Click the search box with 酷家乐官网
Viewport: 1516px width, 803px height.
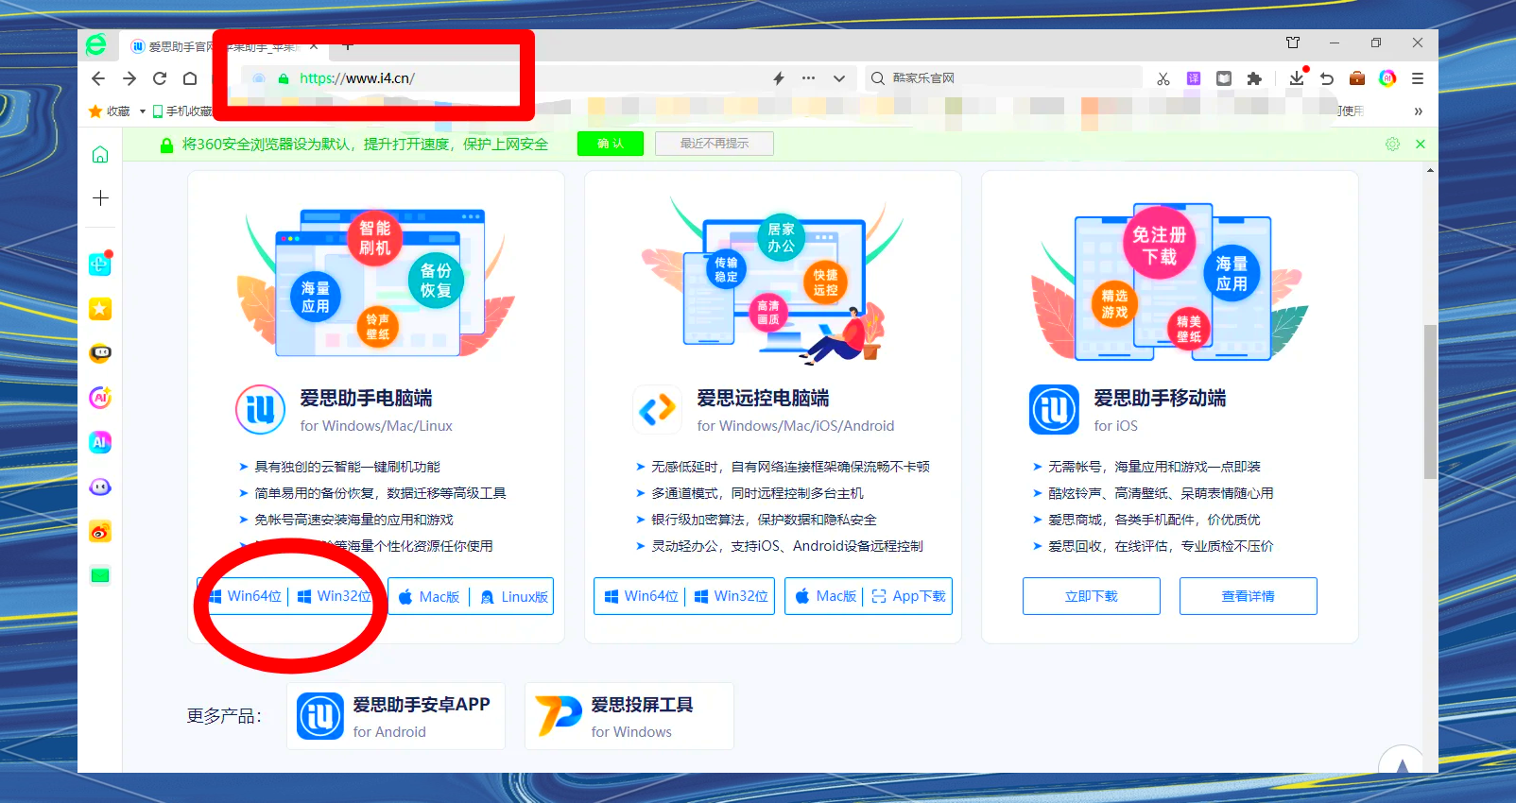1004,78
